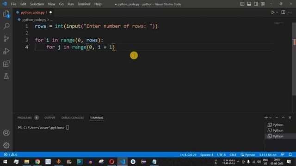
Task: Switch to the Terminal panel tab
Action: [x=97, y=118]
